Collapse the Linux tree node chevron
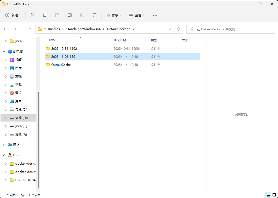The height and width of the screenshot is (198, 278). pos(4,155)
